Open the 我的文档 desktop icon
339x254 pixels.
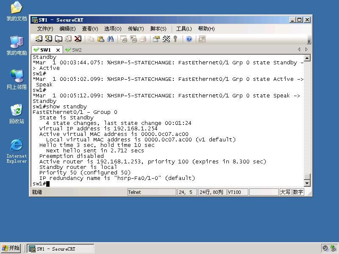(17, 11)
